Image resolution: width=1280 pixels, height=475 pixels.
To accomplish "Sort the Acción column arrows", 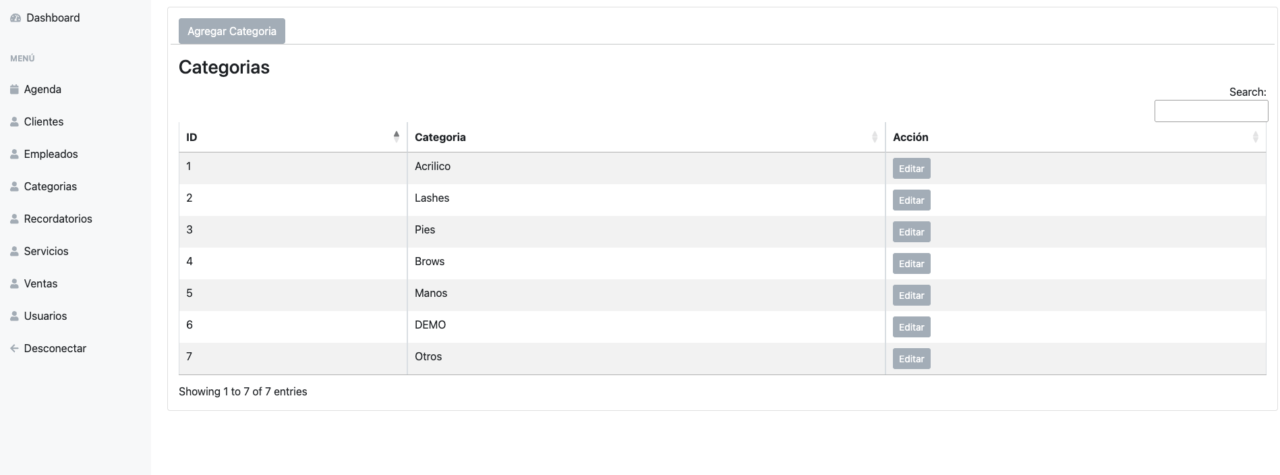I will click(1255, 137).
